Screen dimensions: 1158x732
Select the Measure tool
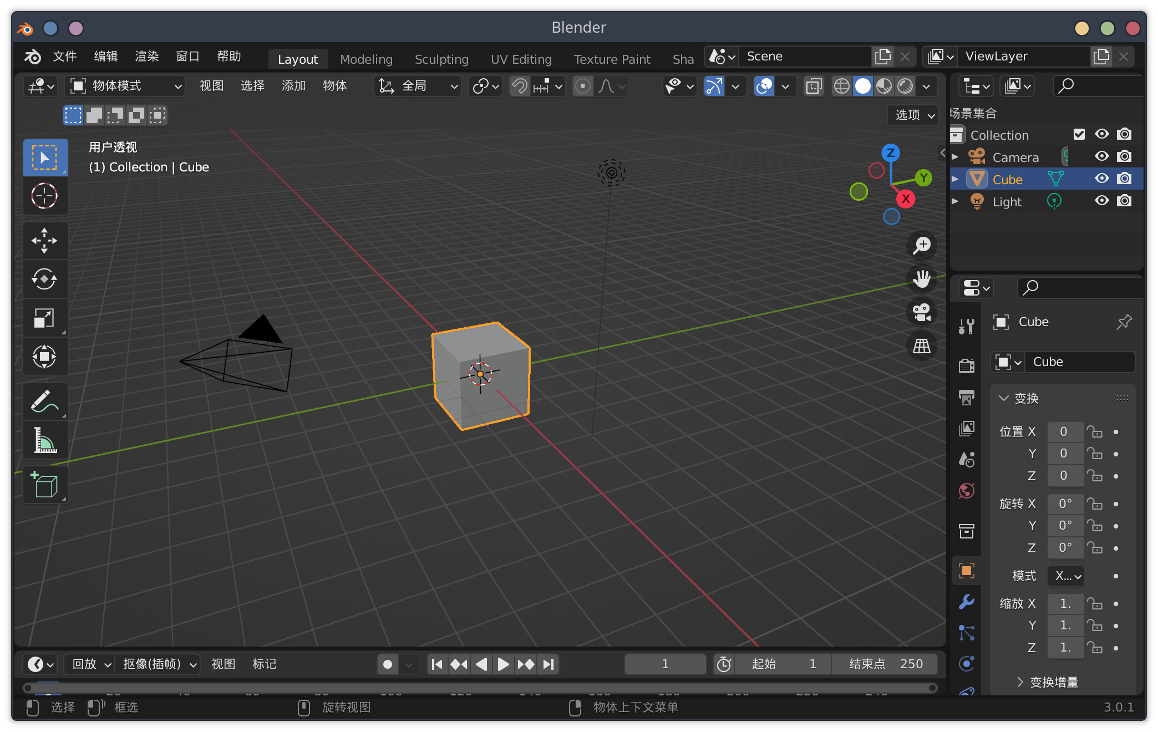click(44, 440)
